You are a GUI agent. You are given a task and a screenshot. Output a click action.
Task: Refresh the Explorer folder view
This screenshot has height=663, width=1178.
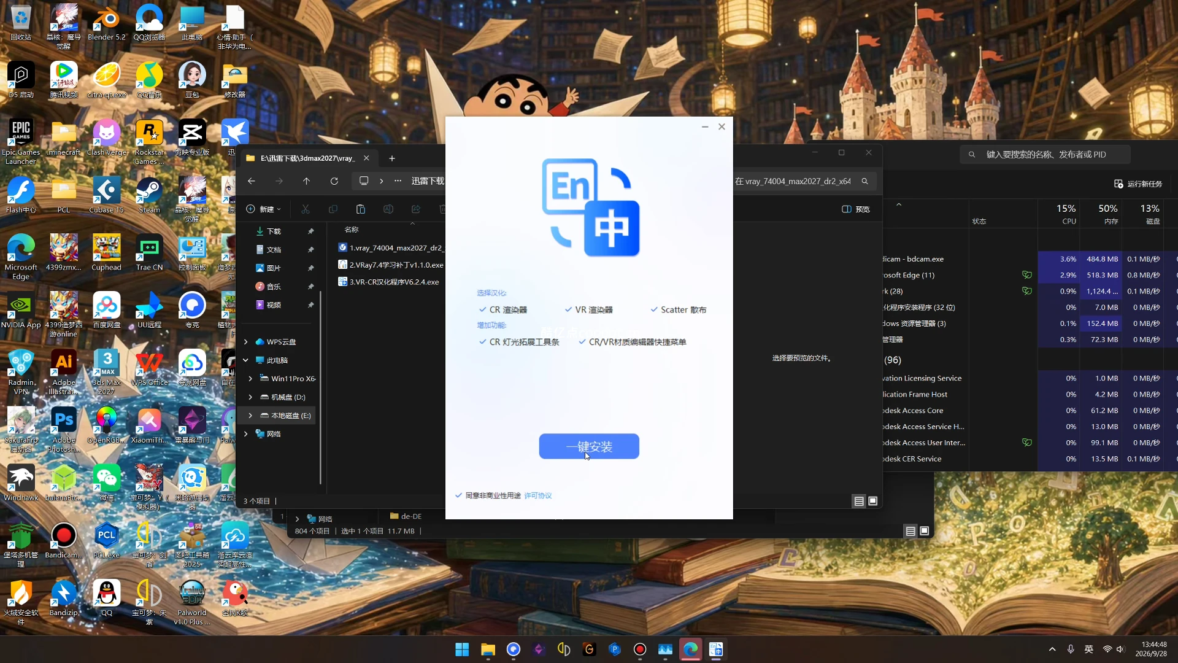334,181
